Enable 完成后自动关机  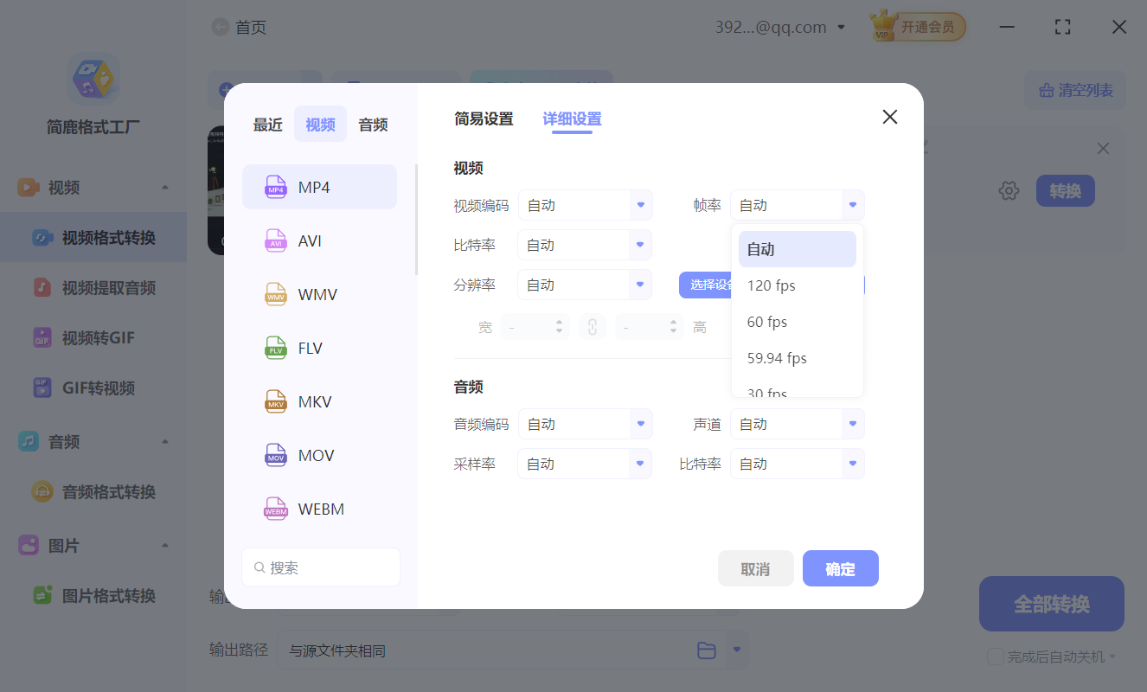(995, 657)
